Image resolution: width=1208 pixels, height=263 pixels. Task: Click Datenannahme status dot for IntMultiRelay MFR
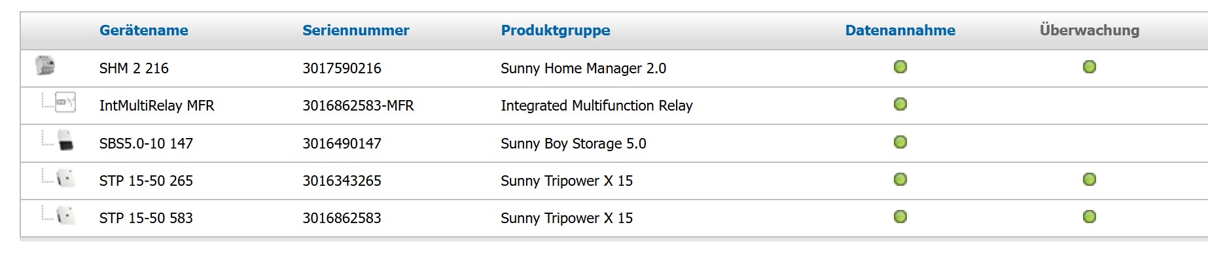click(x=900, y=104)
